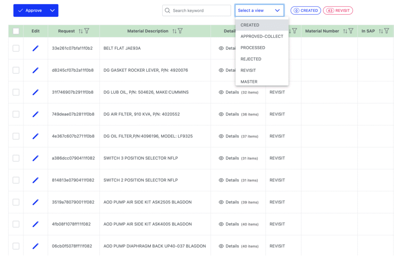Edit the DG LUB OIL request row
The width and height of the screenshot is (394, 259).
pos(35,92)
